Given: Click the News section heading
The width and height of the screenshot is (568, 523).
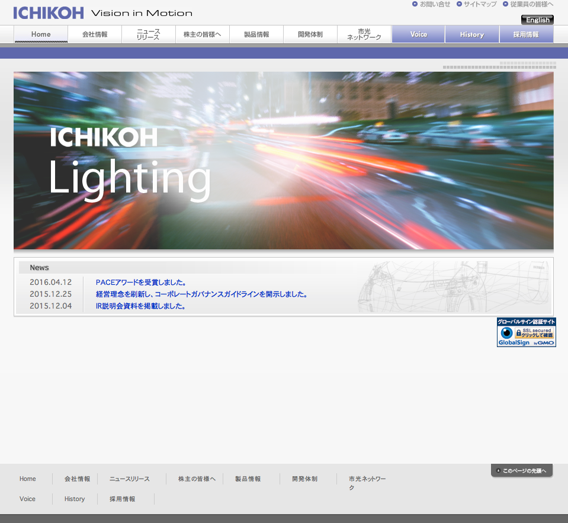Looking at the screenshot, I should click(39, 268).
